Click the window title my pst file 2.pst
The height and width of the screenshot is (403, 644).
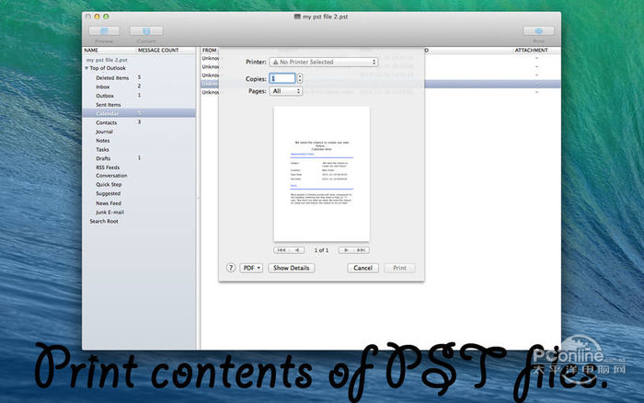tap(326, 17)
